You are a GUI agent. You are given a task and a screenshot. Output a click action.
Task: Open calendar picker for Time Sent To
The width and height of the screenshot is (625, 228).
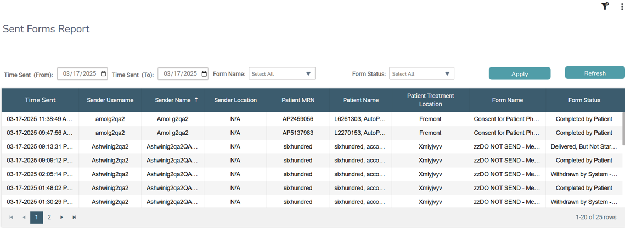coord(204,74)
